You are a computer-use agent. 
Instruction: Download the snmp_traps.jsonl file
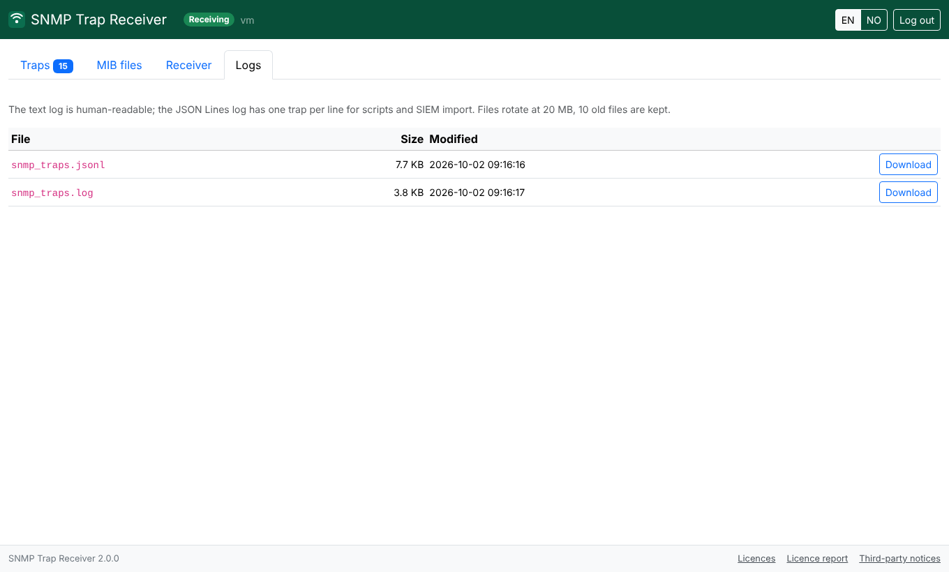(x=908, y=165)
